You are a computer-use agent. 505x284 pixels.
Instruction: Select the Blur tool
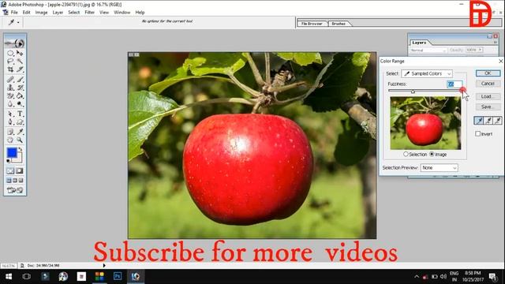[10, 104]
